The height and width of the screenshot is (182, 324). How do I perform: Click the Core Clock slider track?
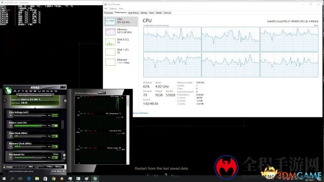[30, 136]
